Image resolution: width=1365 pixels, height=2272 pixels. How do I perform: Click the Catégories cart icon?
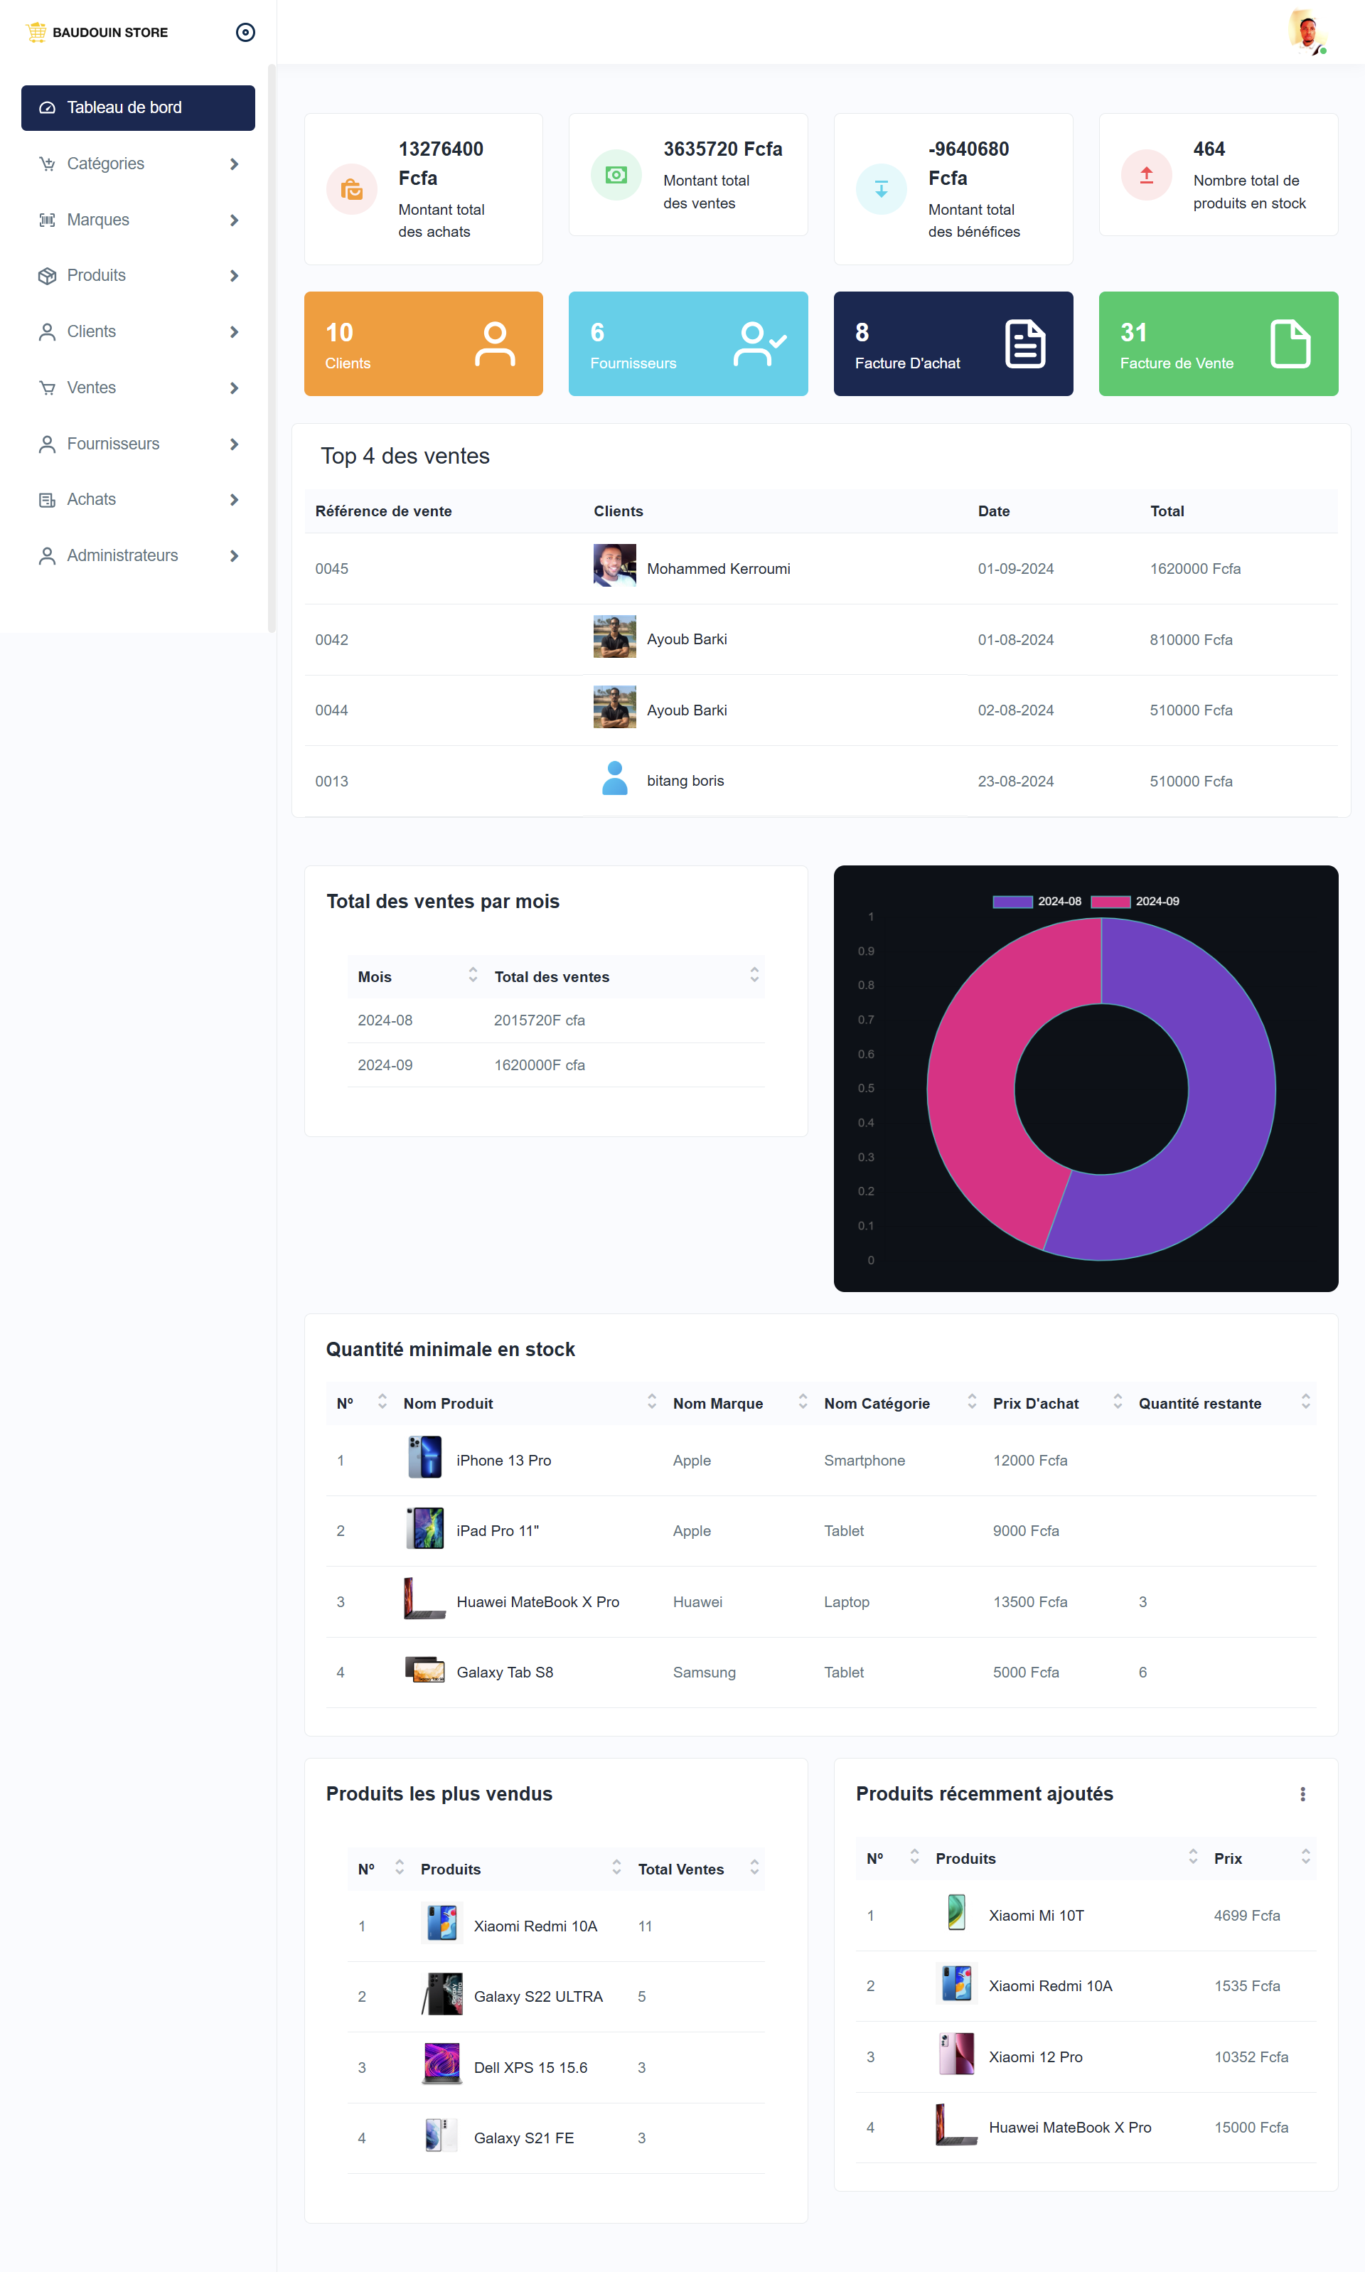[47, 164]
